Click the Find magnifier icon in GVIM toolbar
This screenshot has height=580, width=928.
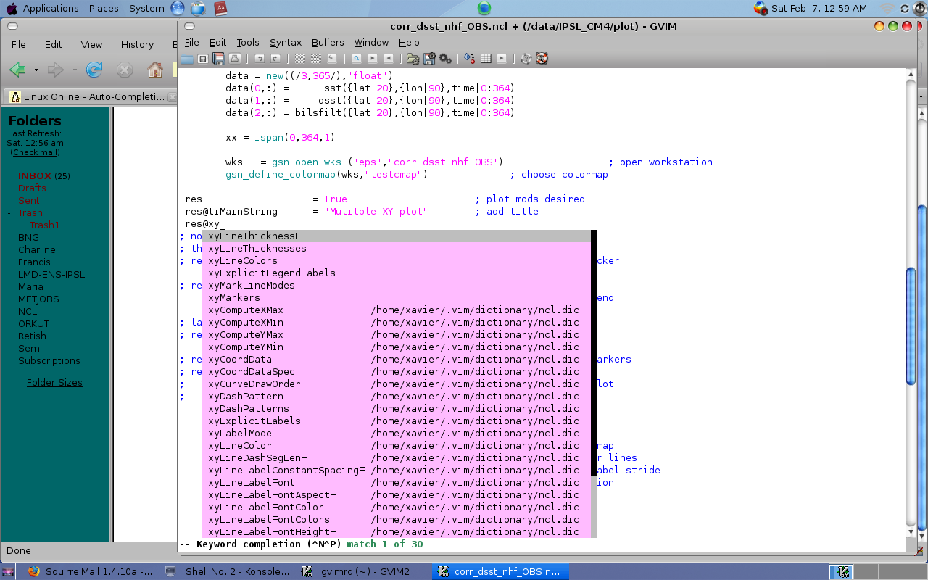click(x=357, y=59)
